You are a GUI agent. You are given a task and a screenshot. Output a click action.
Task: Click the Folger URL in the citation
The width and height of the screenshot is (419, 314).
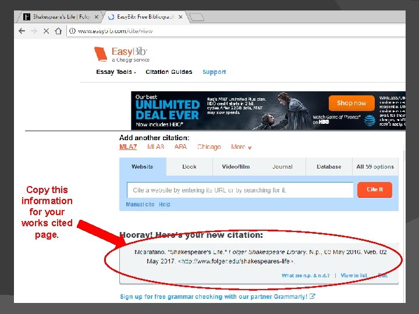(236, 262)
